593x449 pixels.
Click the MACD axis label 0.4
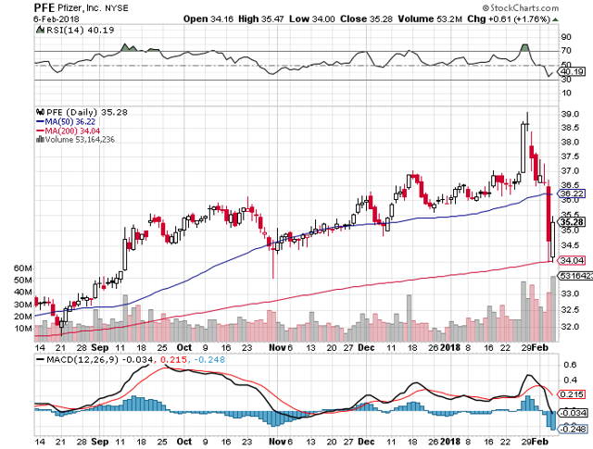pos(570,380)
